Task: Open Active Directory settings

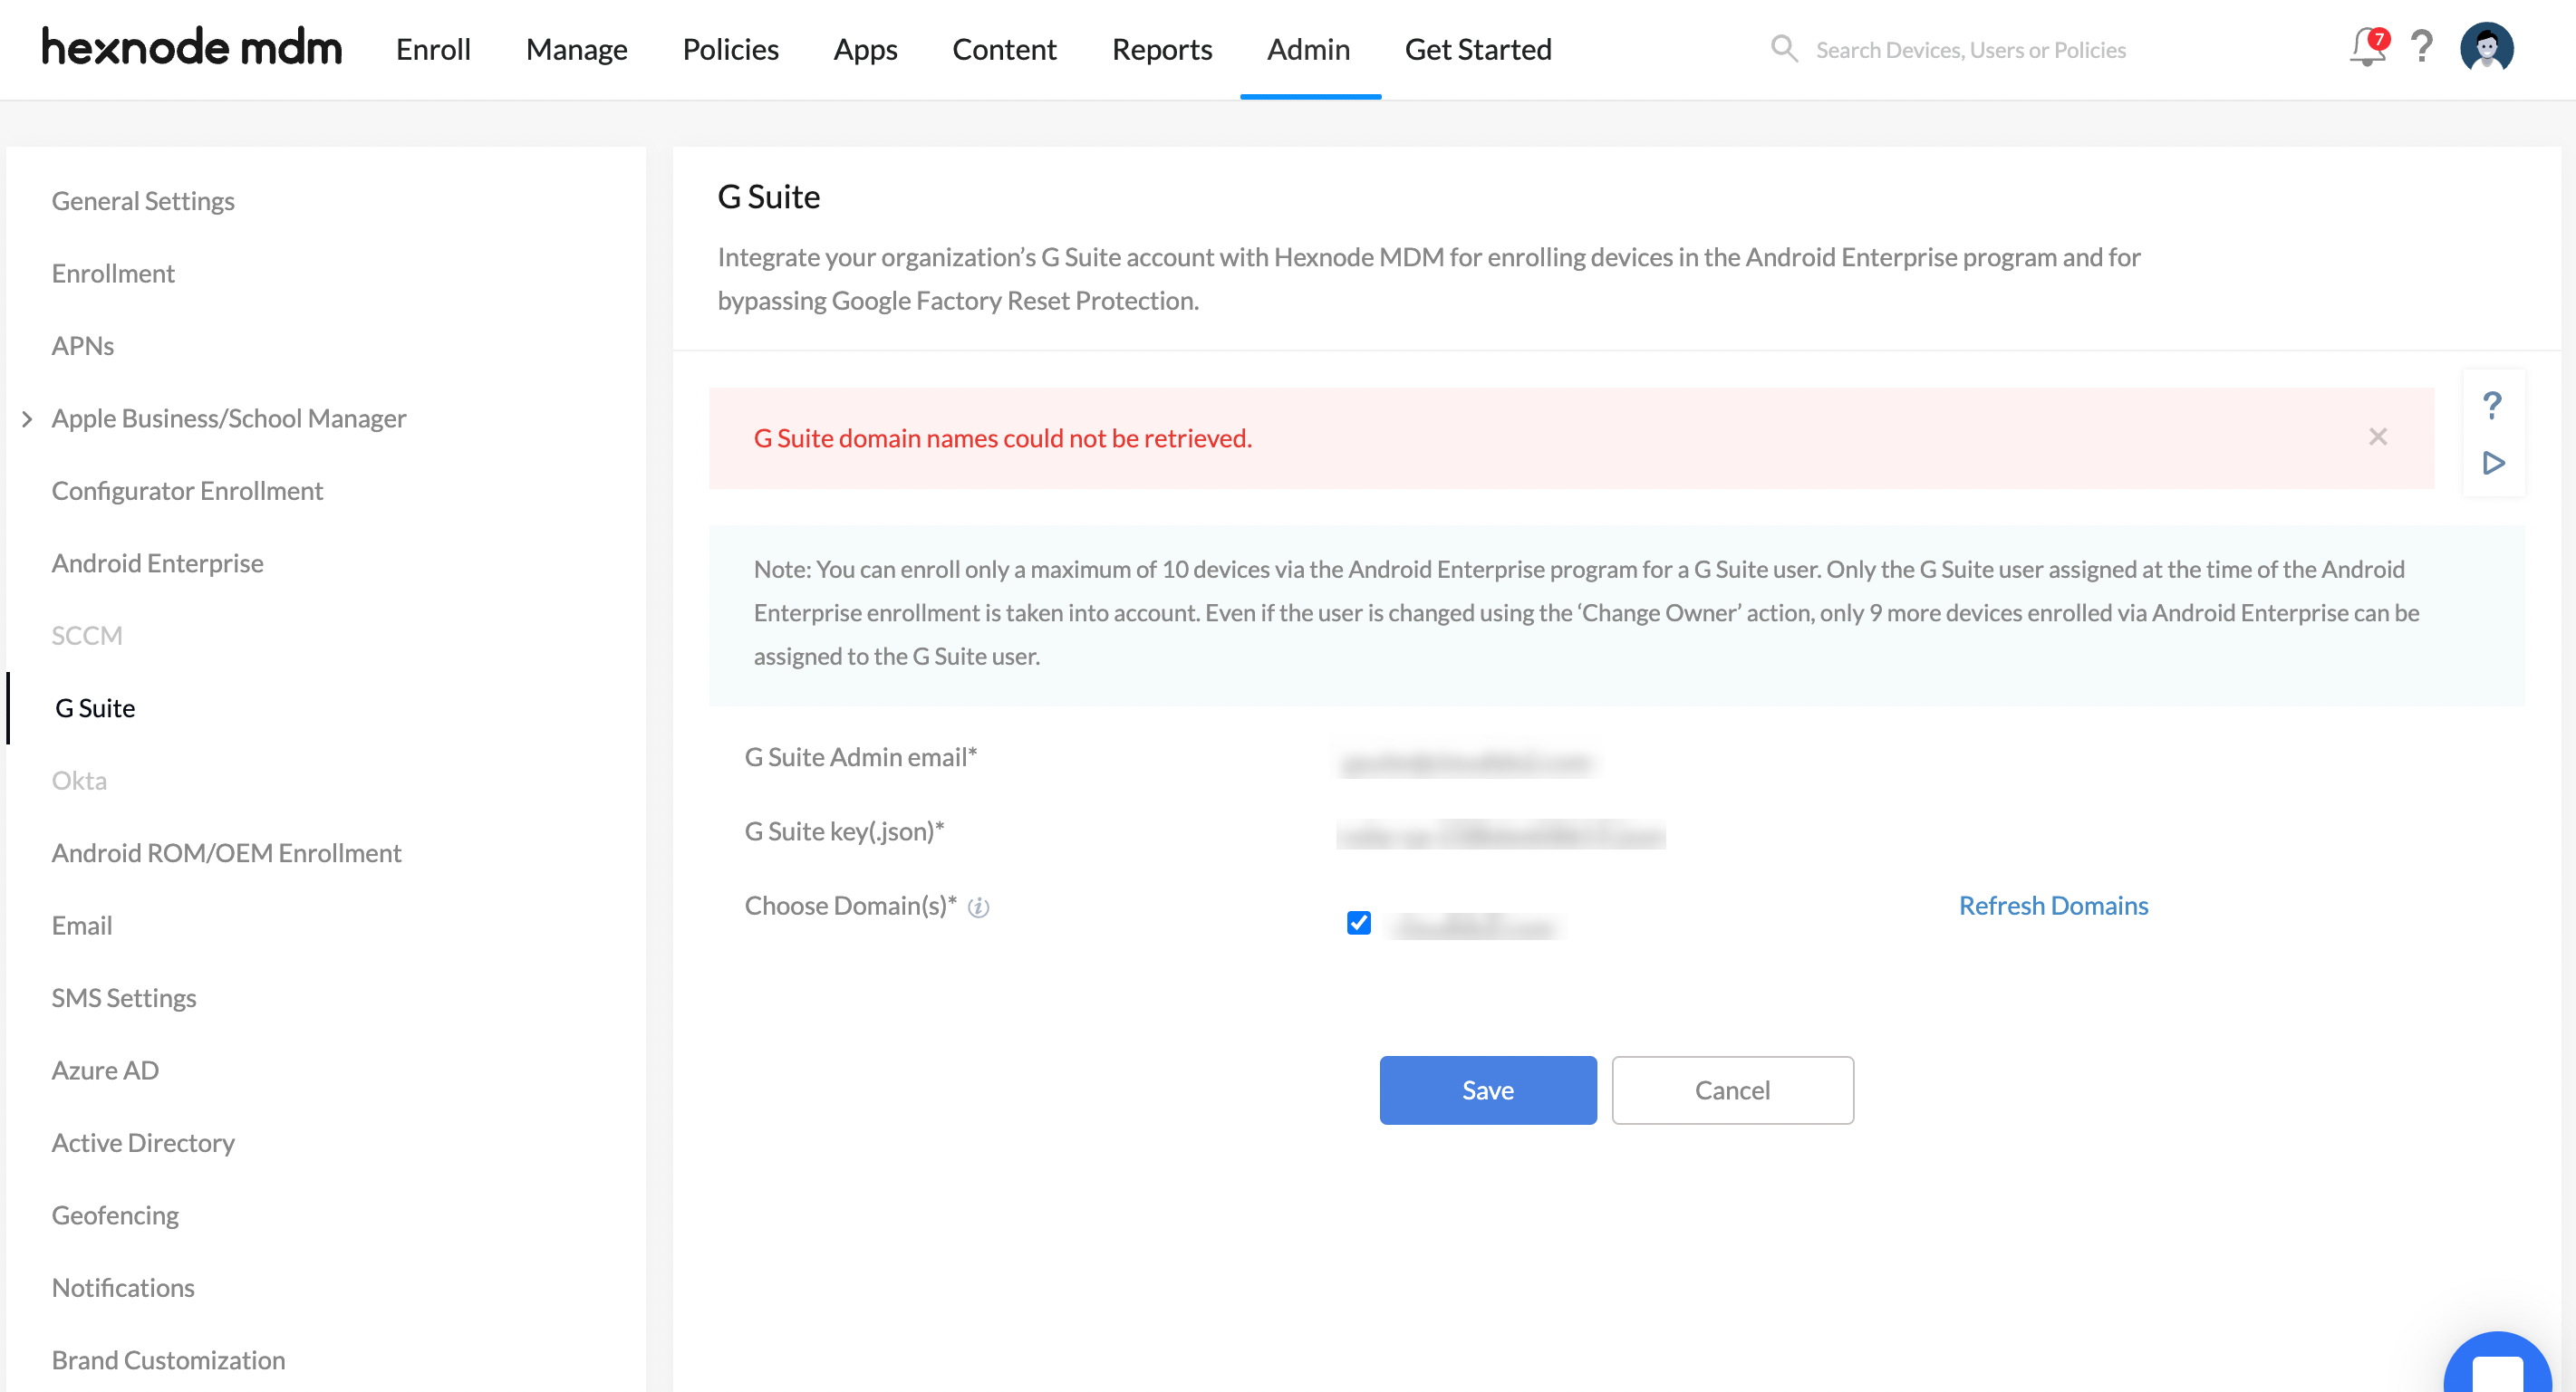Action: coord(143,1143)
